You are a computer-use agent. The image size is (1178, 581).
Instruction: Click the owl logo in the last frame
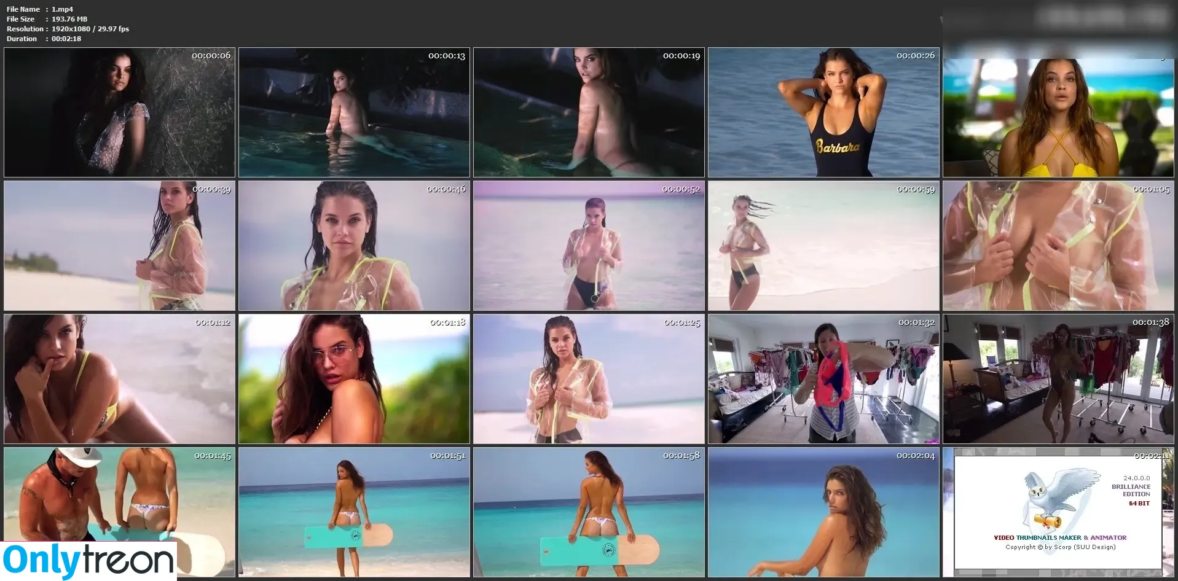coord(1062,499)
